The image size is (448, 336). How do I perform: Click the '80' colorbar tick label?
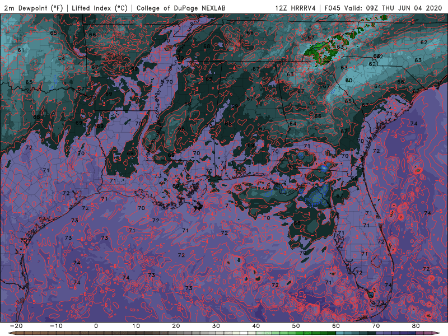tap(416, 326)
